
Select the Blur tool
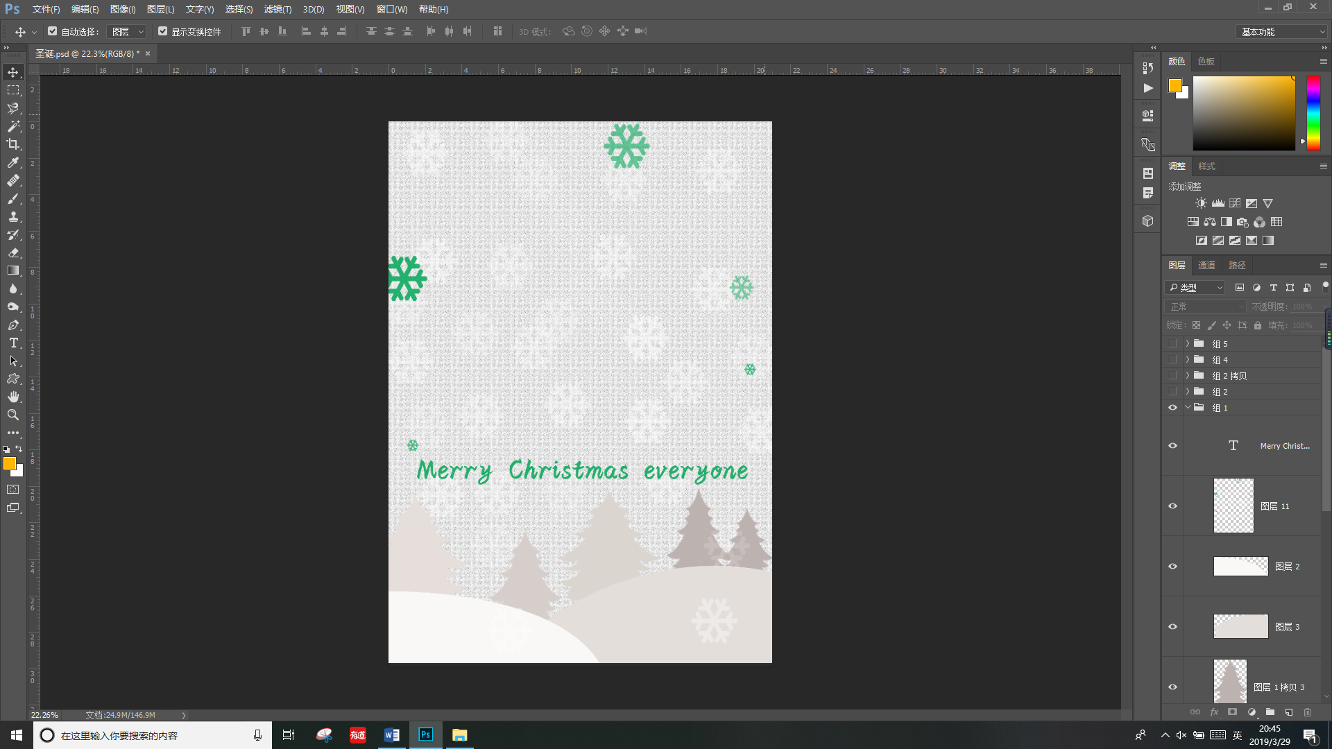(13, 289)
